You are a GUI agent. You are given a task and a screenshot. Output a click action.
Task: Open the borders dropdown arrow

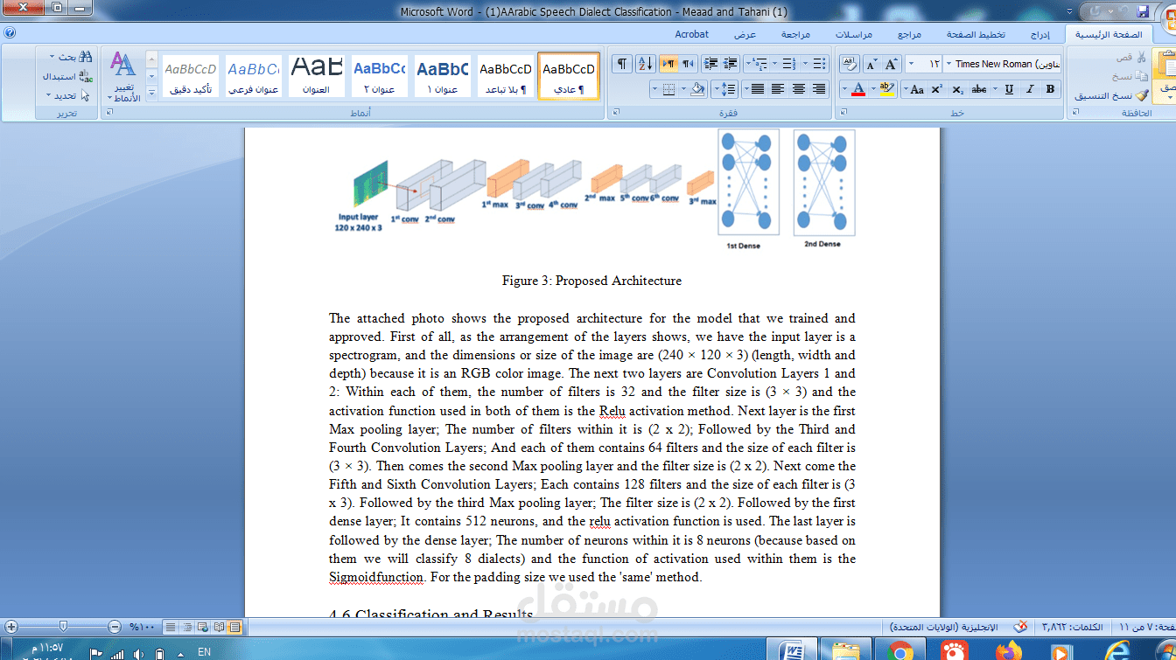[x=655, y=89]
